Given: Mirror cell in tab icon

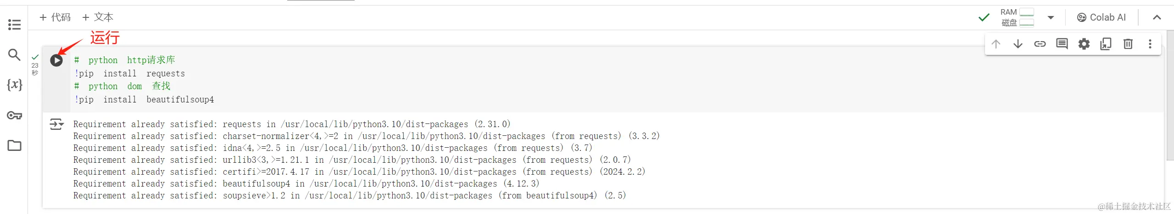Looking at the screenshot, I should click(1106, 44).
